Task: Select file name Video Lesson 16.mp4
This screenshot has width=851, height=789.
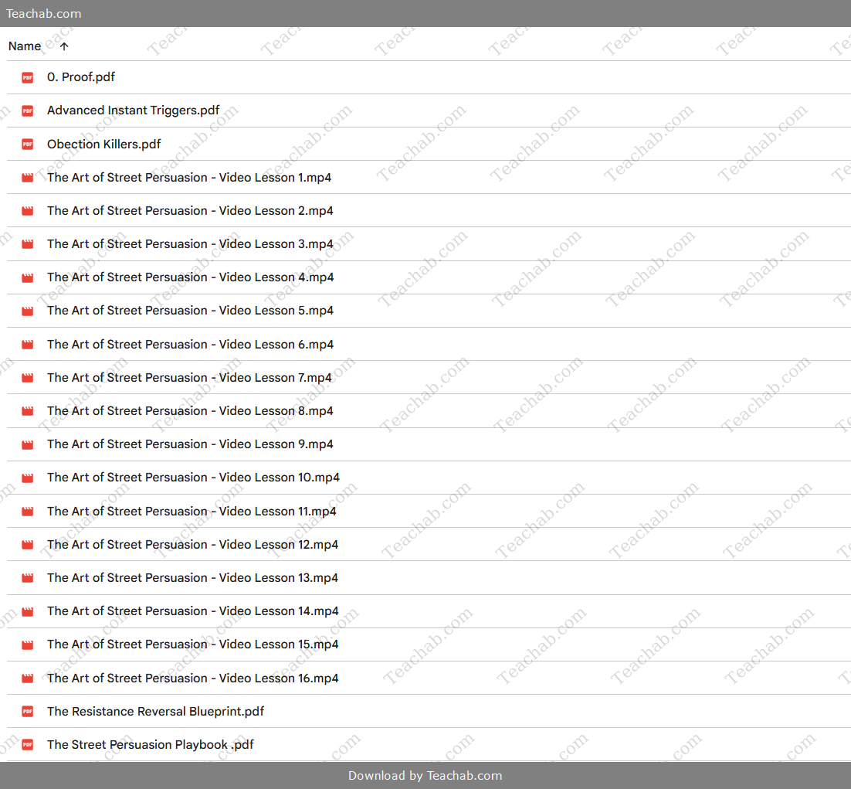Action: point(192,678)
